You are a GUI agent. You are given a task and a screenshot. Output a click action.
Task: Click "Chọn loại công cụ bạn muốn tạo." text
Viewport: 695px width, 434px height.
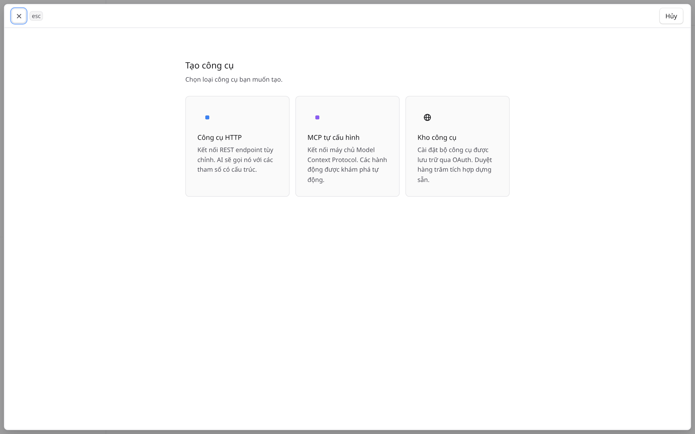234,79
